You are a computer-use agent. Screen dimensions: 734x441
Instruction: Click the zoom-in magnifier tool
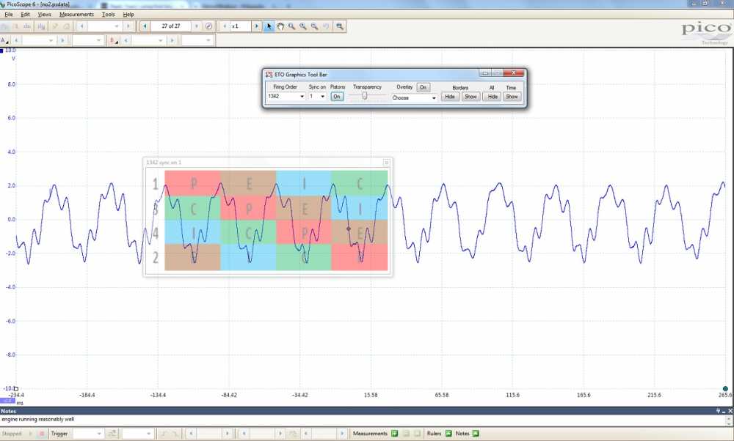[303, 26]
